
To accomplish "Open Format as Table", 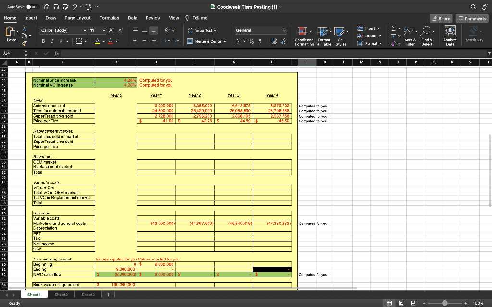I will 324,36.
